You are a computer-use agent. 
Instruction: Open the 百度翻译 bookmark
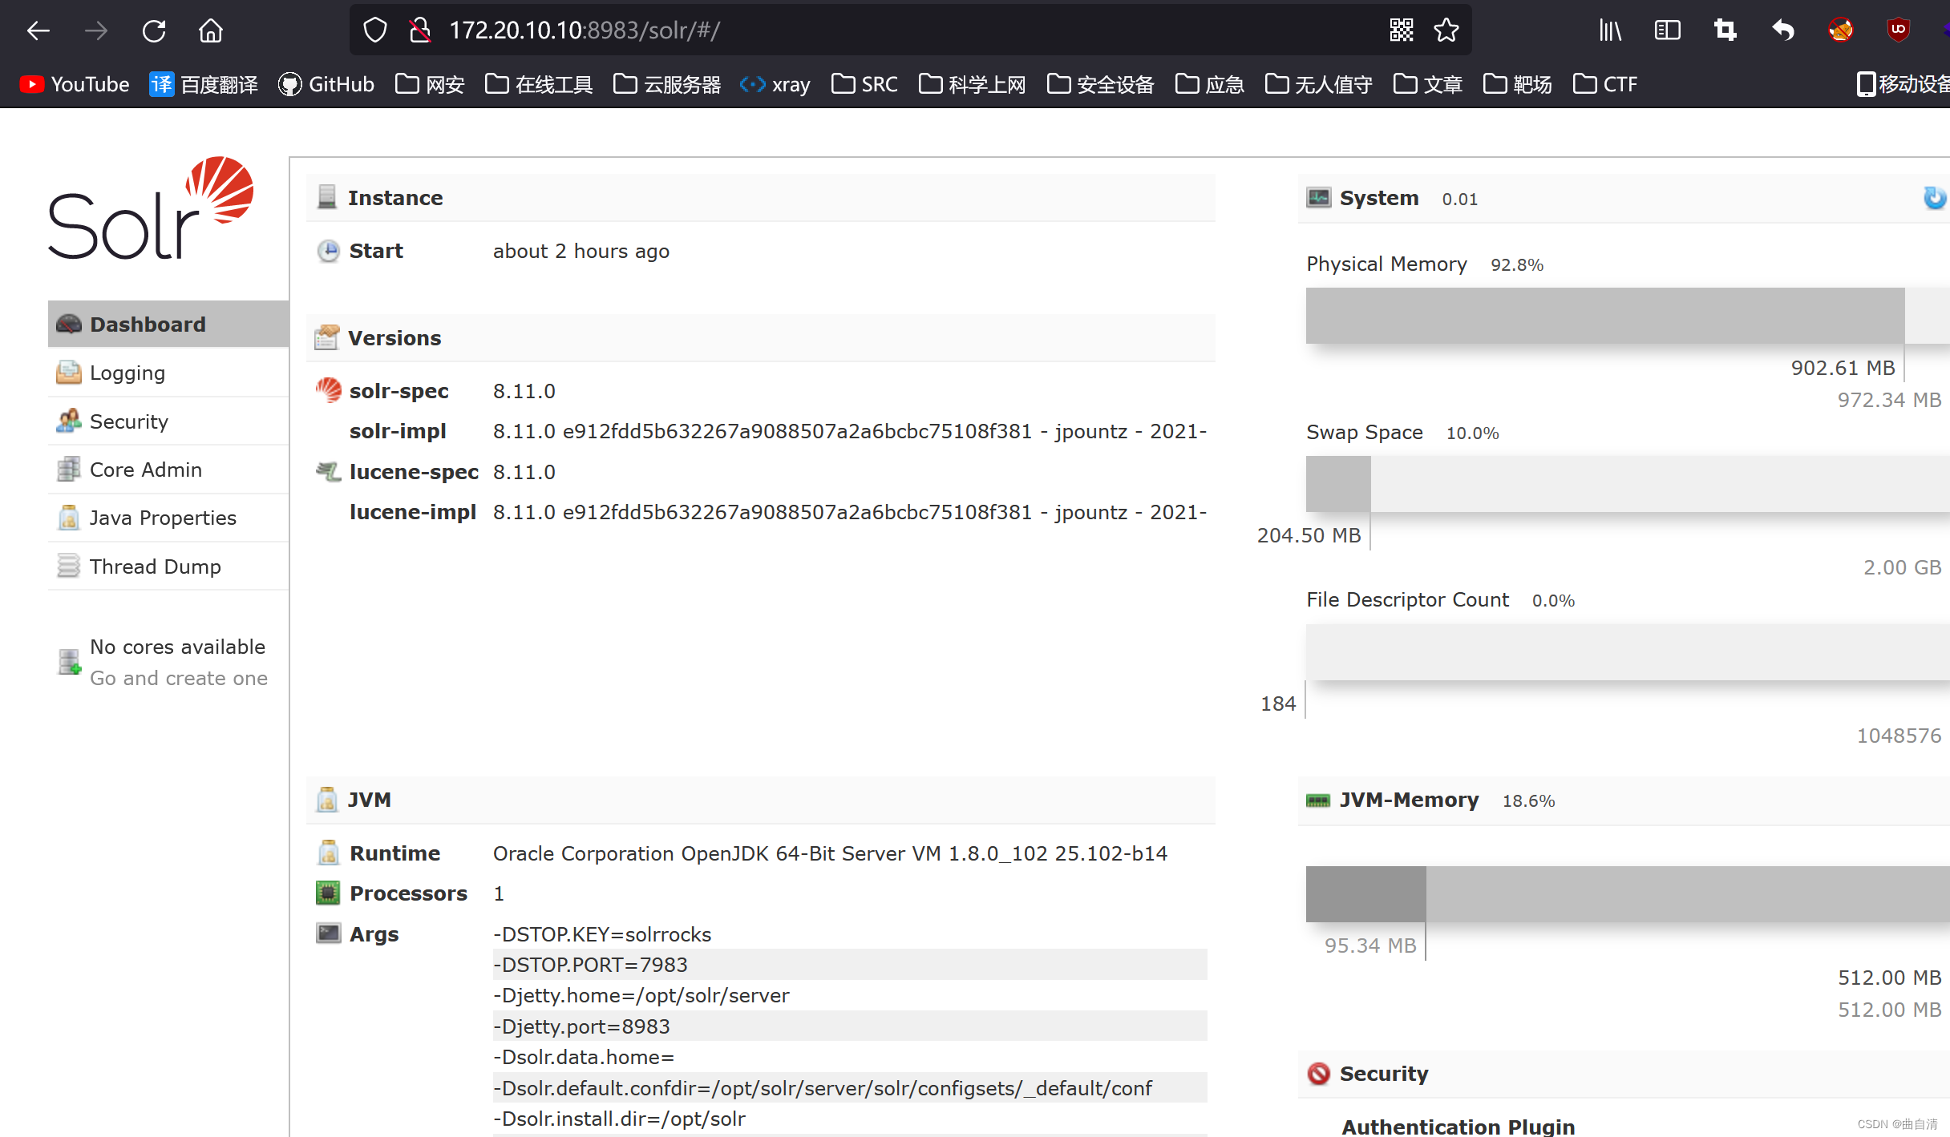click(204, 84)
